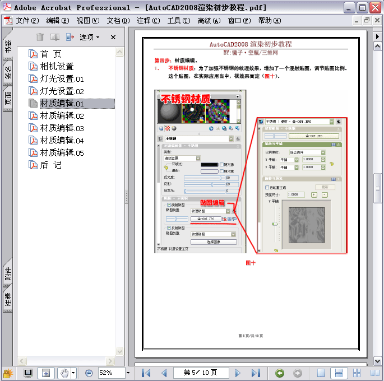
Task: Open the 文档(D) menu
Action: [x=118, y=21]
